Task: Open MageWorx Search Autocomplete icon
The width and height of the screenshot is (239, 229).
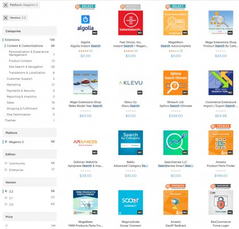Action: click(176, 23)
